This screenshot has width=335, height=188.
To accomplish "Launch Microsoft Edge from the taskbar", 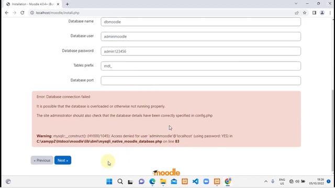I will 152,181.
